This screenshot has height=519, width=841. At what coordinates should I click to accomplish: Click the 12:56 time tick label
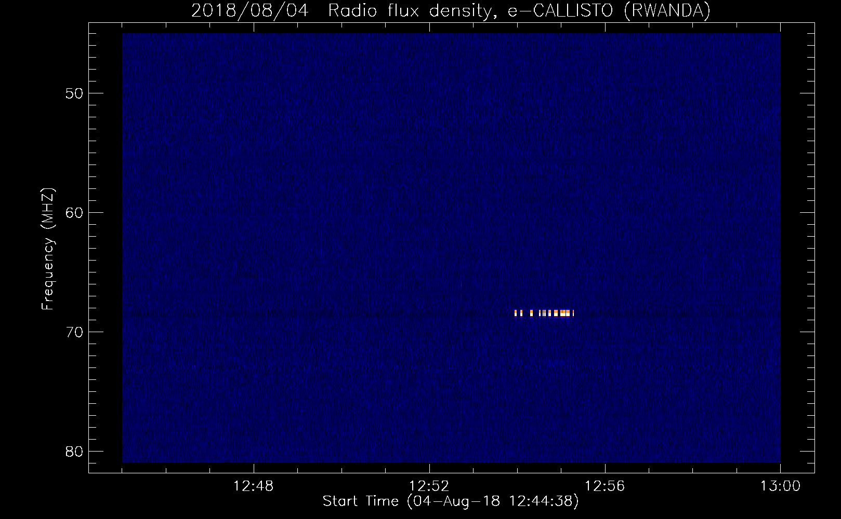tap(605, 486)
